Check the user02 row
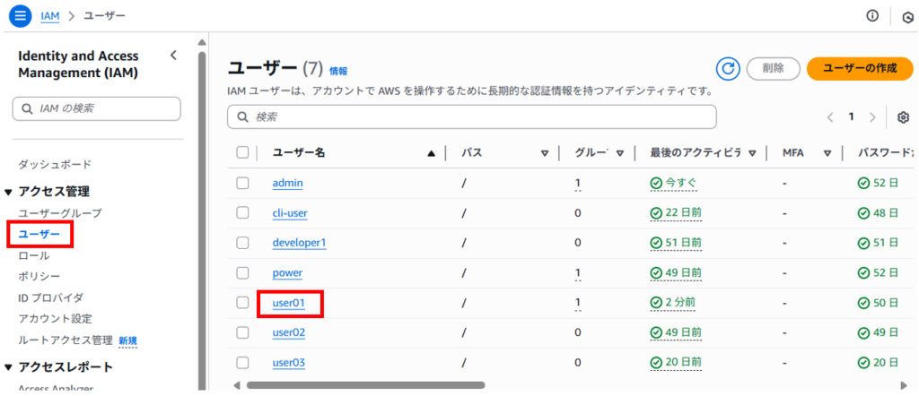 242,332
